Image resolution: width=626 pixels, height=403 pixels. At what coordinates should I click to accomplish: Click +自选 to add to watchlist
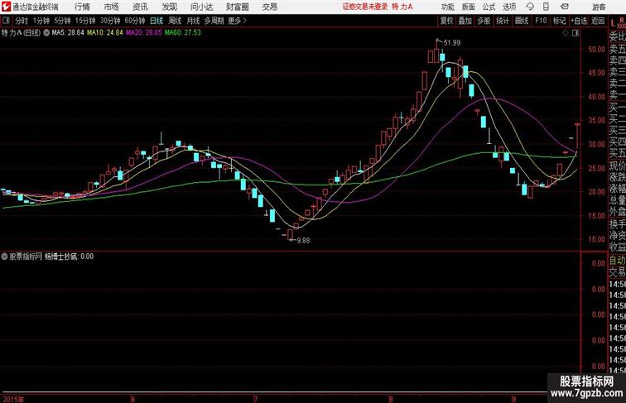pyautogui.click(x=579, y=21)
